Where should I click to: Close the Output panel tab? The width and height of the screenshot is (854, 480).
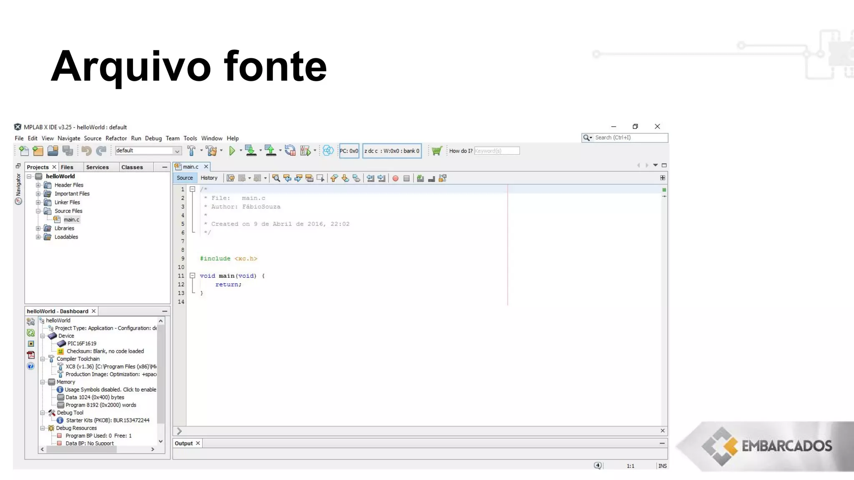point(198,443)
